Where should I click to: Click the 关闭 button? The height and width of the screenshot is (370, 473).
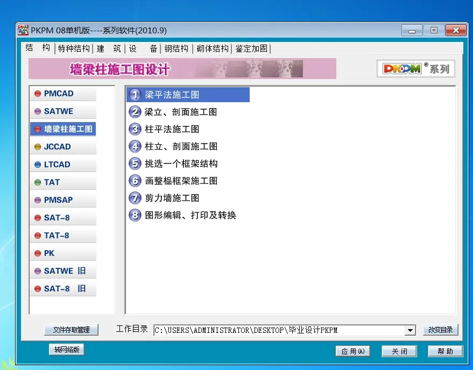tap(399, 351)
